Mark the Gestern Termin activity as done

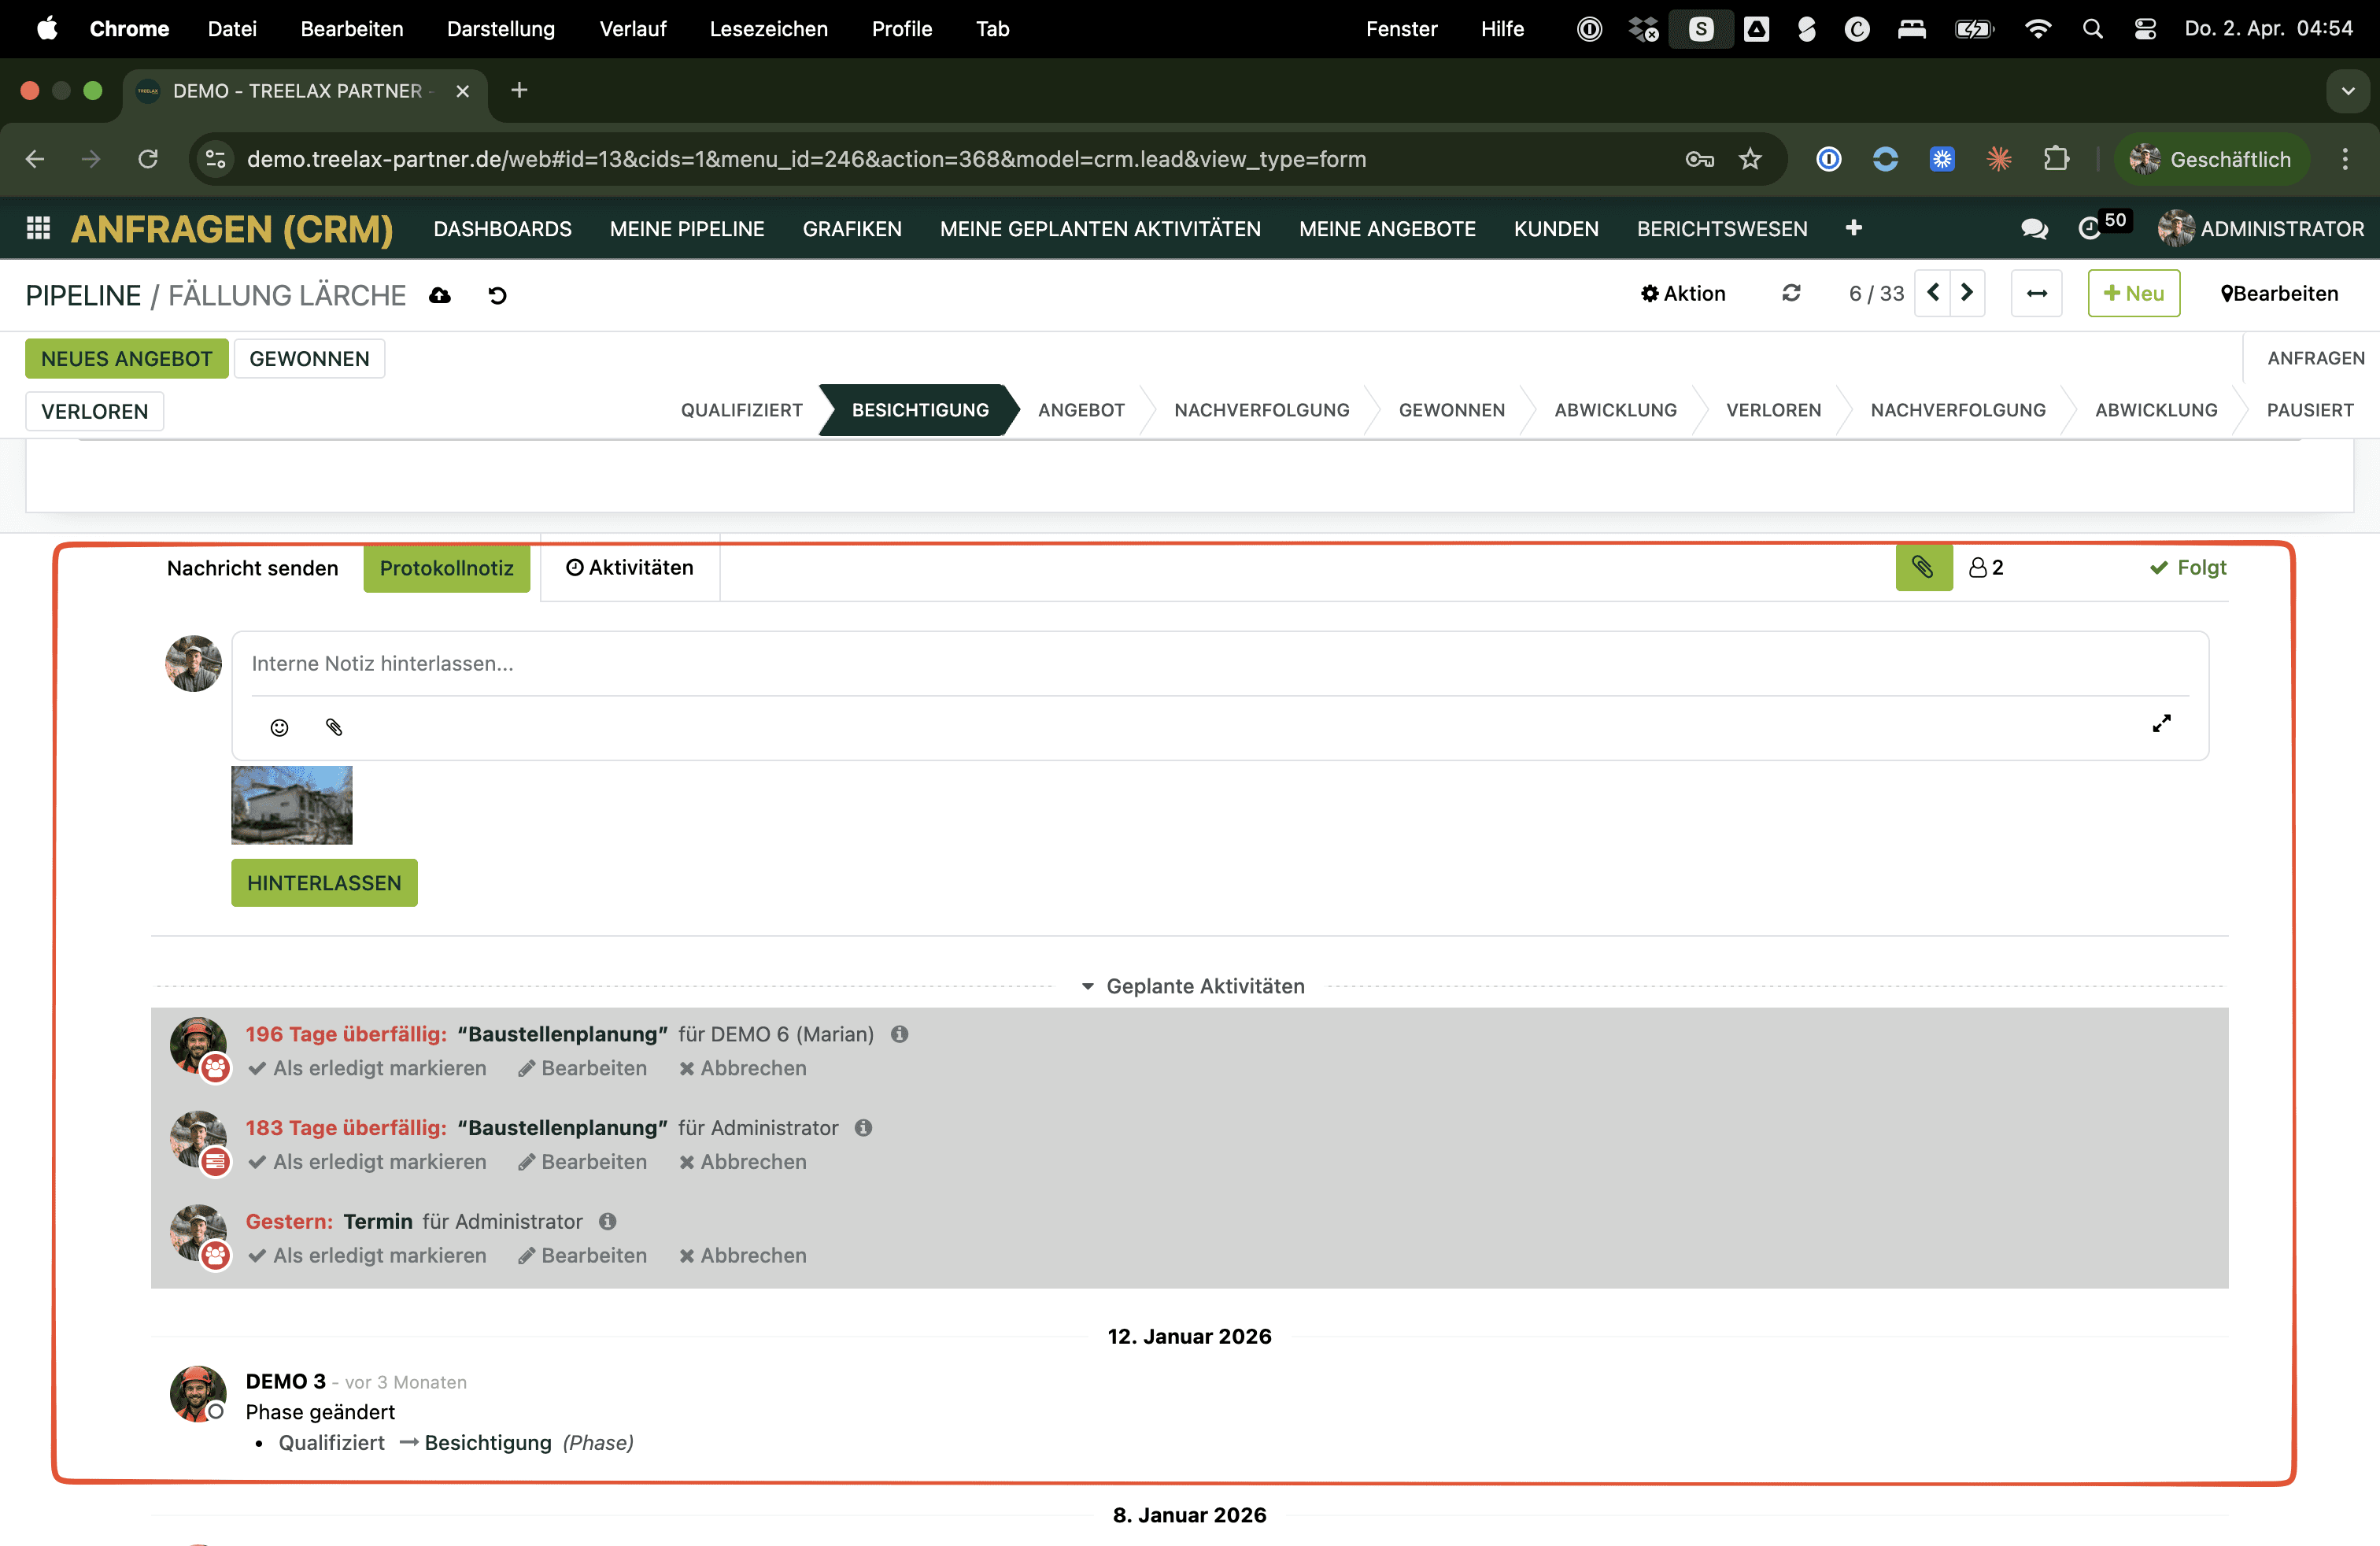coord(368,1255)
